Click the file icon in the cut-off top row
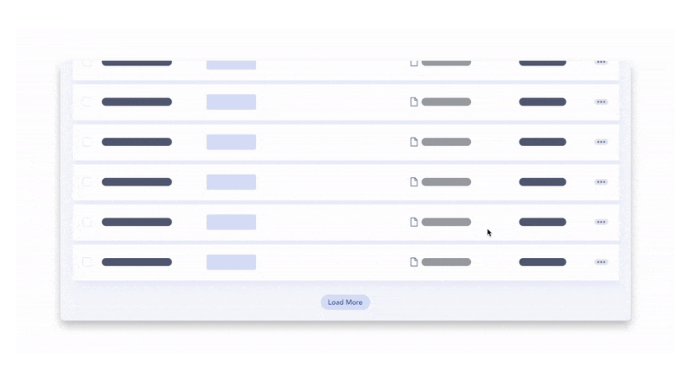 click(x=414, y=63)
